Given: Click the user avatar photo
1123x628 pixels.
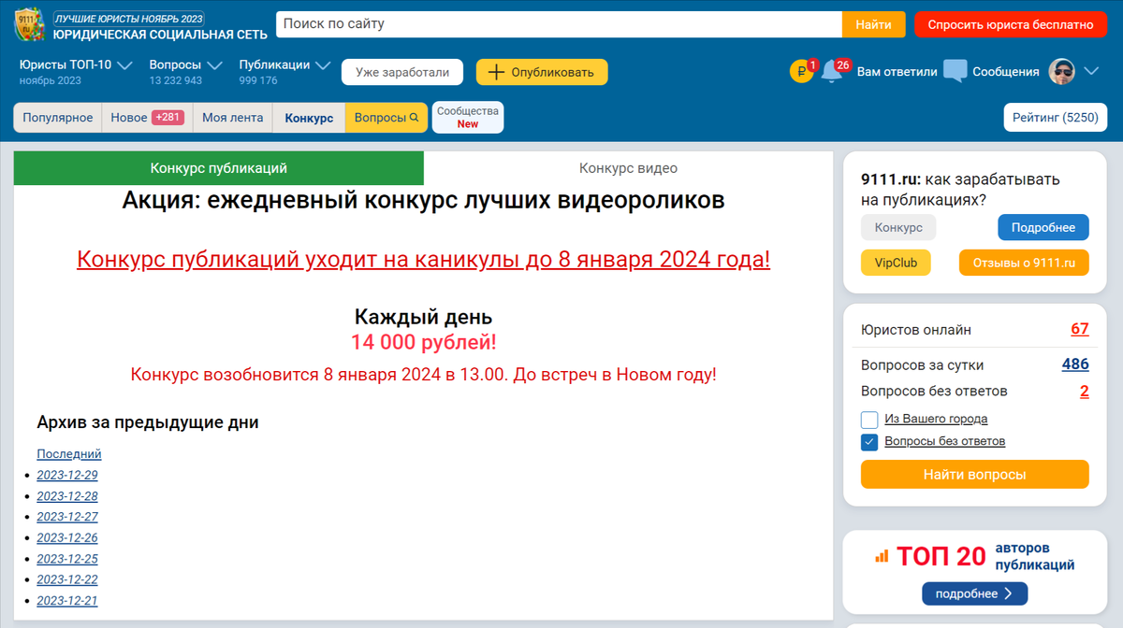Looking at the screenshot, I should coord(1061,71).
